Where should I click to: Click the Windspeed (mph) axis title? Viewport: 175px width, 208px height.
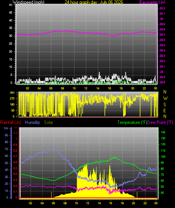click(x=29, y=2)
